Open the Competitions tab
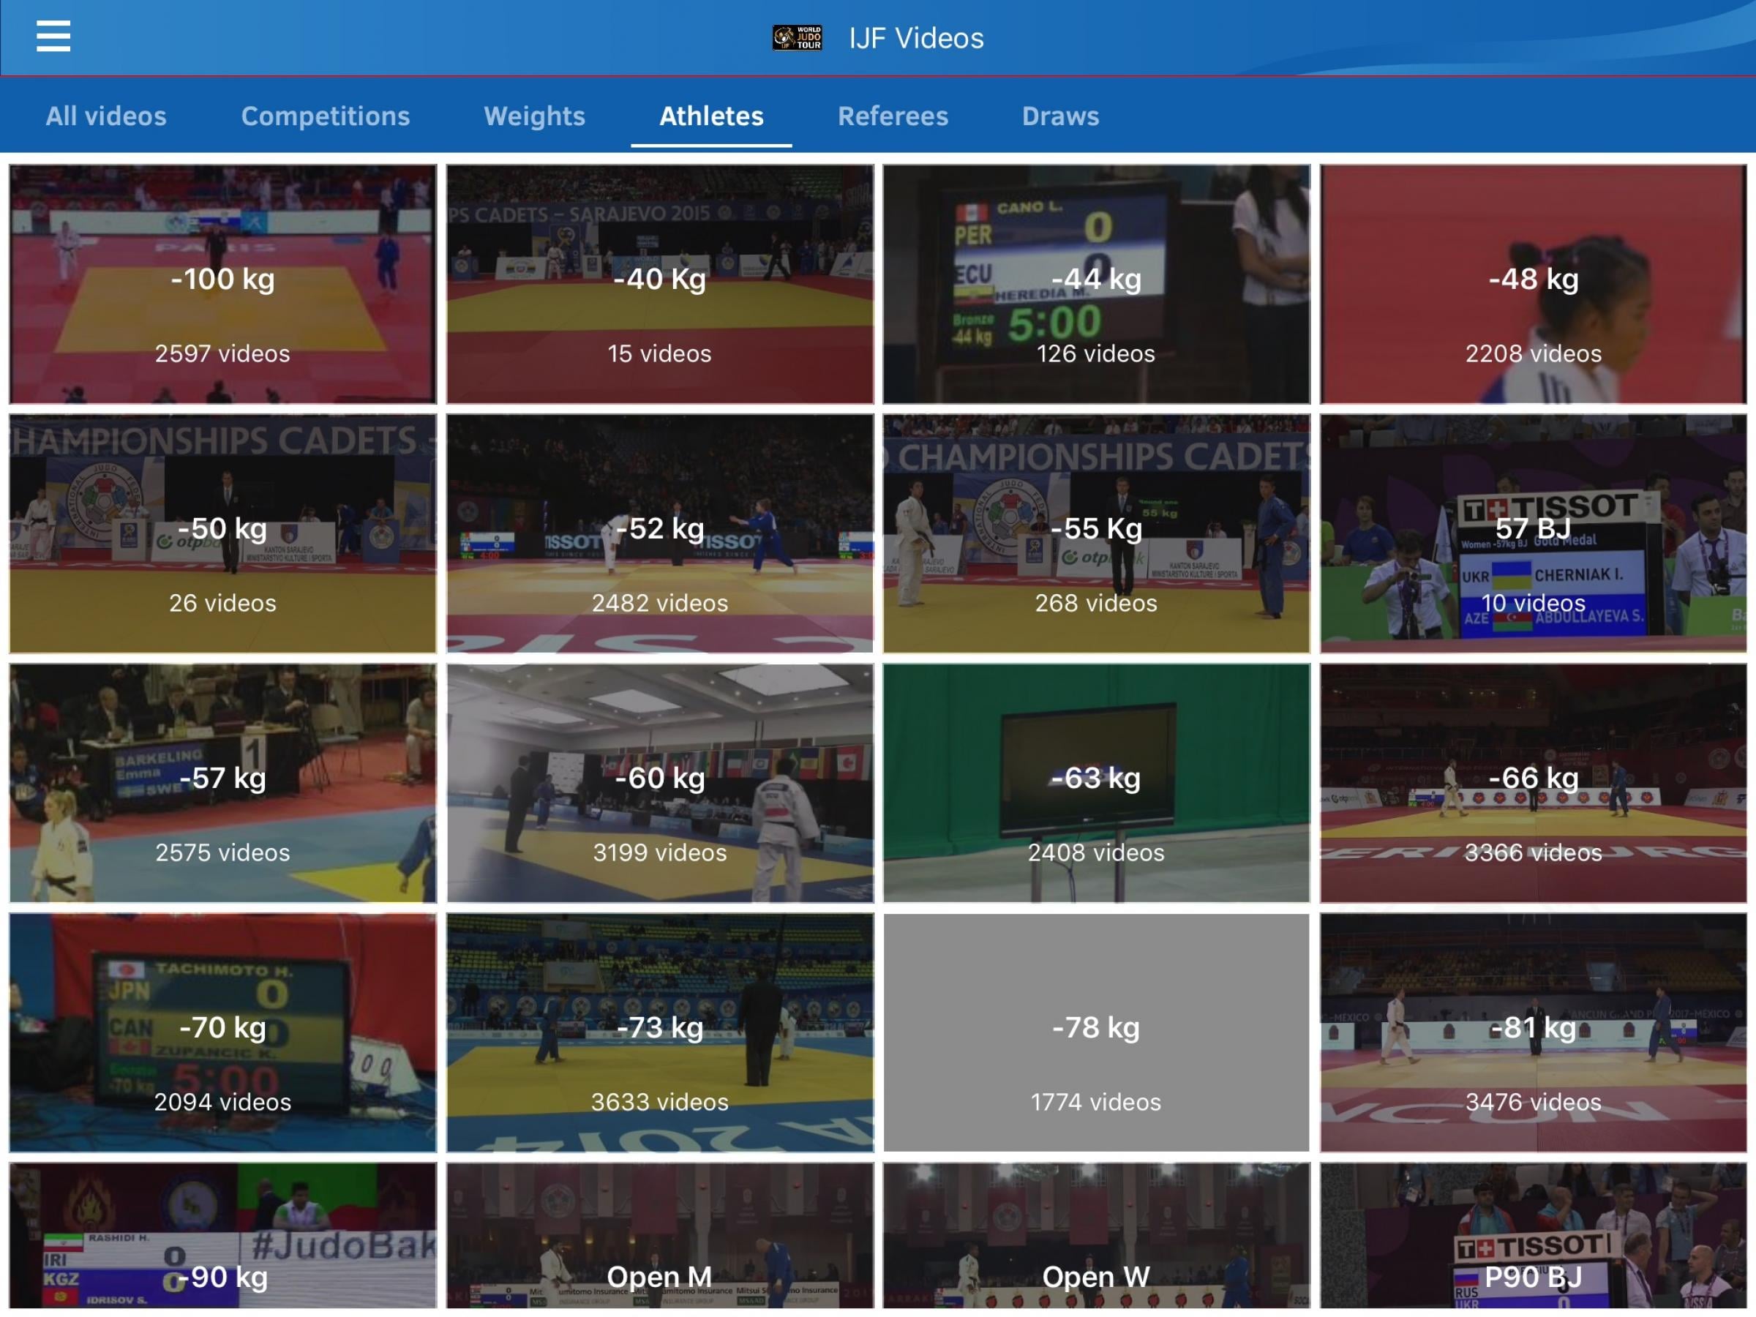This screenshot has width=1756, height=1317. 326,116
